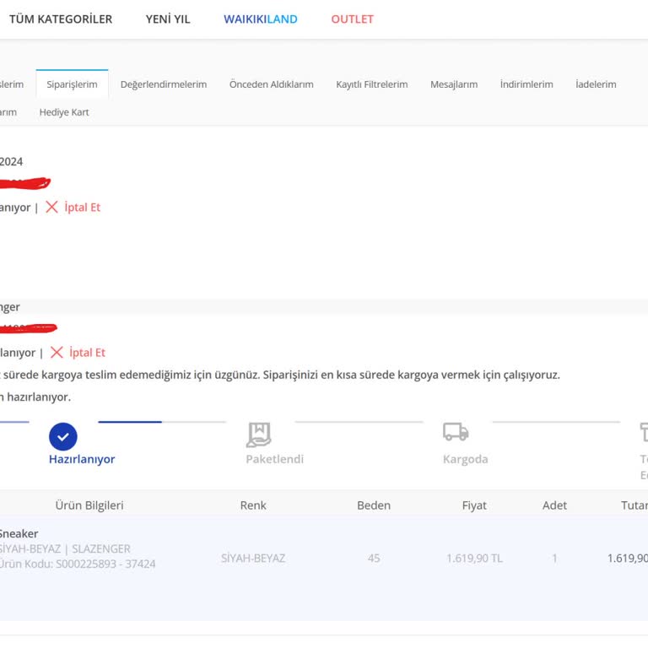The height and width of the screenshot is (648, 648).
Task: Cancel first order with İptal Et link
Action: (x=82, y=207)
